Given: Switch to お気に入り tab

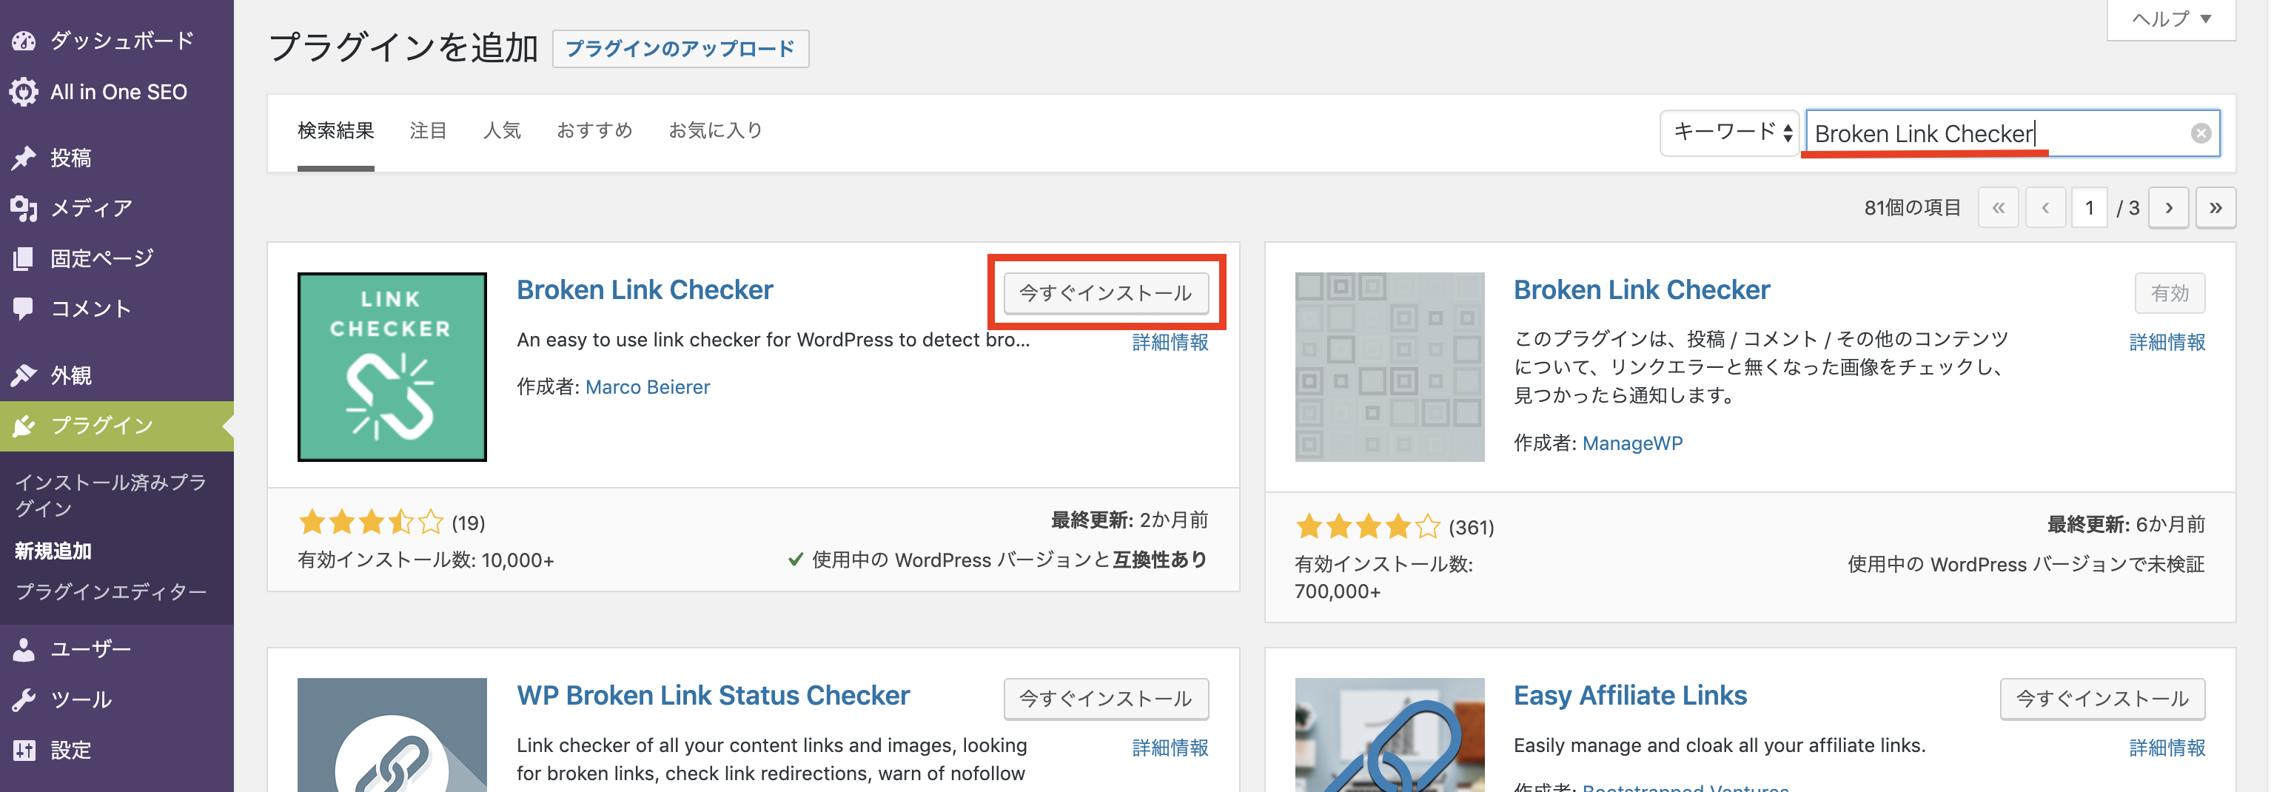Looking at the screenshot, I should tap(715, 132).
